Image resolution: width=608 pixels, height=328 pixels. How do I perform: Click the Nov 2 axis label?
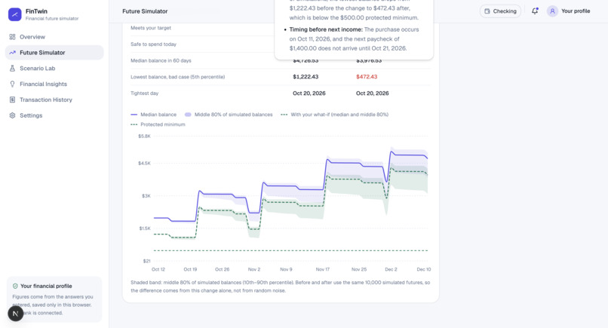[x=254, y=269]
